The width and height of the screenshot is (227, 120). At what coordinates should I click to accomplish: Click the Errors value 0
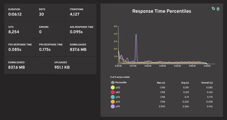click(x=40, y=32)
